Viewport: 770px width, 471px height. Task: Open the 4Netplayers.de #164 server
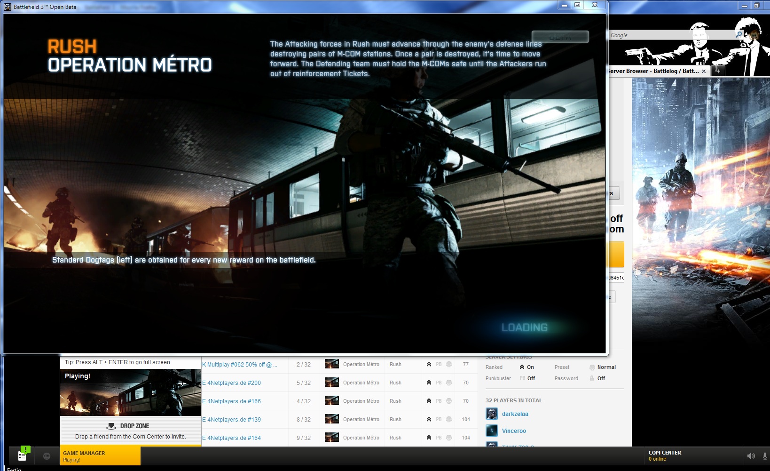231,438
